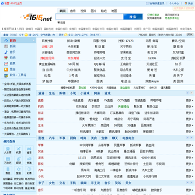The height and width of the screenshot is (195, 195).
Task: Open 股票 stocks chart sidebar icon
Action: click(x=6, y=64)
